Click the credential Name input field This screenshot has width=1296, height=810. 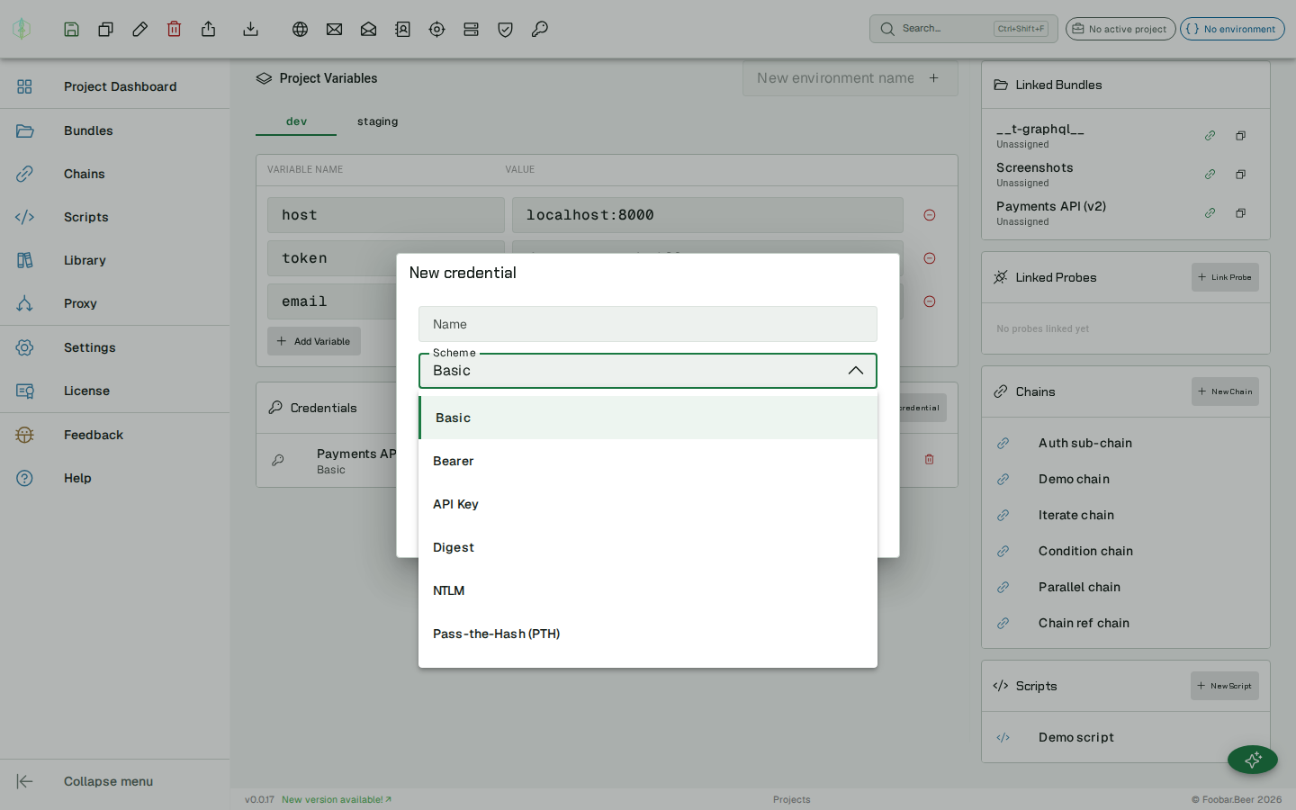(x=648, y=324)
